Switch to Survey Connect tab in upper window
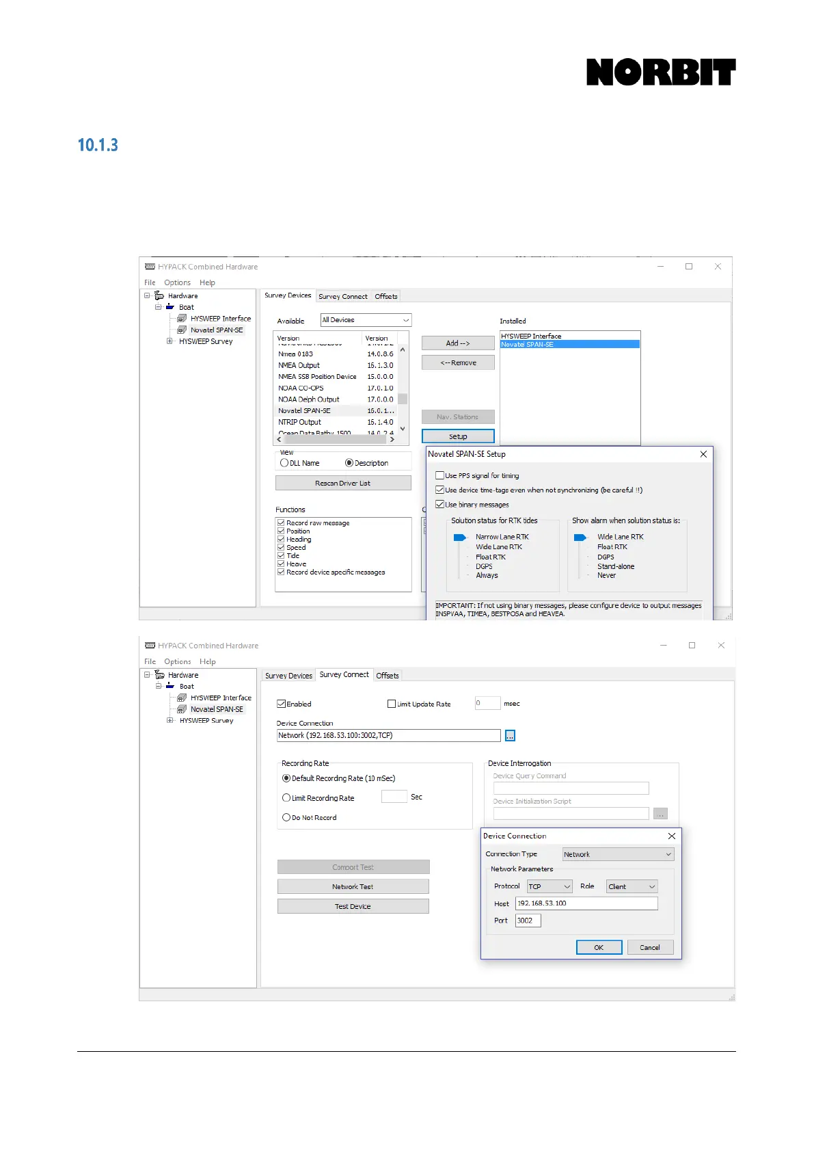Screen dimensions: 814x1151 click(343, 297)
